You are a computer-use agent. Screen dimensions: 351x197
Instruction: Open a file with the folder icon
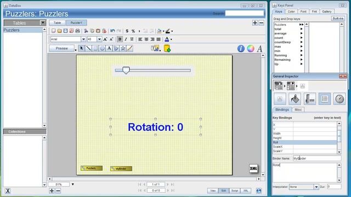[59, 31]
